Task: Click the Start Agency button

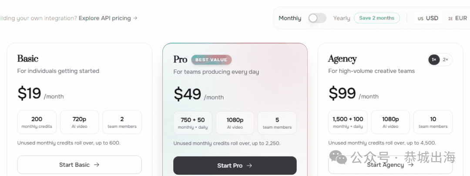Action: tap(390, 165)
